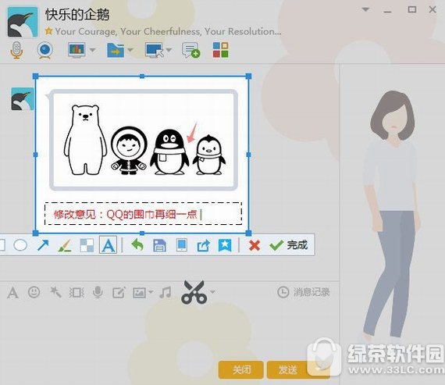445x385 pixels.
Task: Start a voice call with the microphone icon
Action: pos(16,50)
